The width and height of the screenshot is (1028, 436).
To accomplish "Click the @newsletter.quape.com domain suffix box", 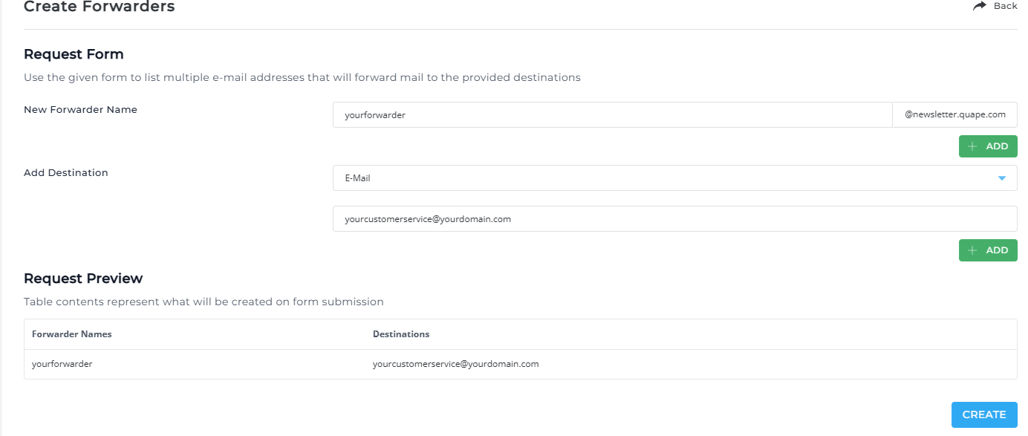I will [954, 115].
